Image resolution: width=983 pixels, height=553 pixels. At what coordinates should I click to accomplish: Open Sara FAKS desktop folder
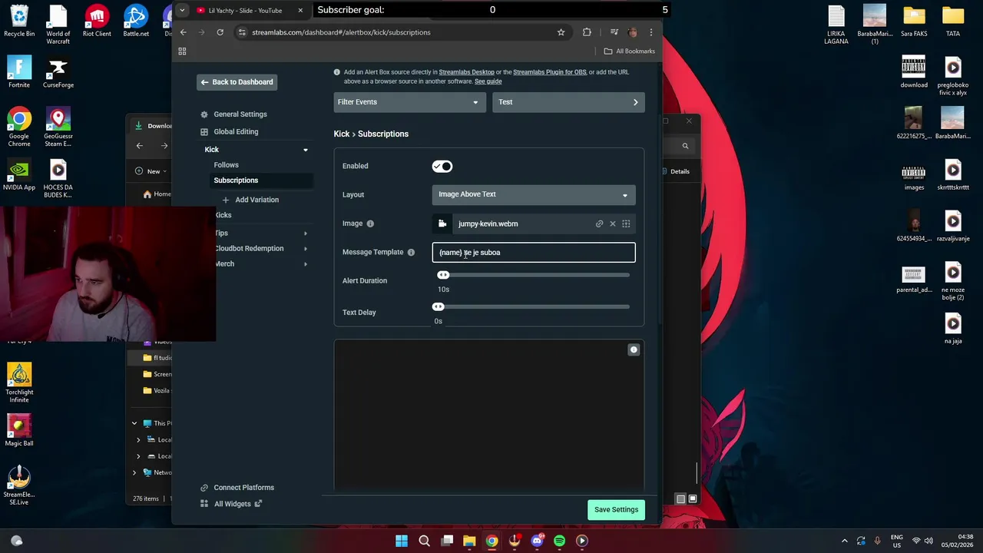click(x=914, y=22)
